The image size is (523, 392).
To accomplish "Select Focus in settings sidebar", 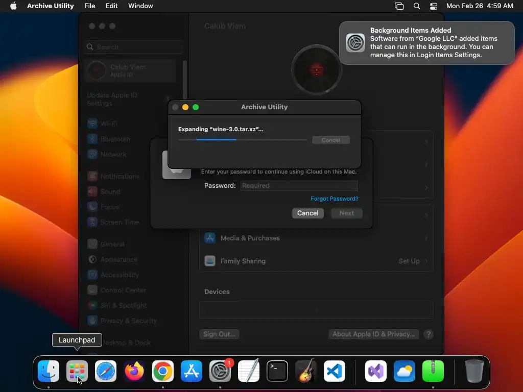I will 110,207.
